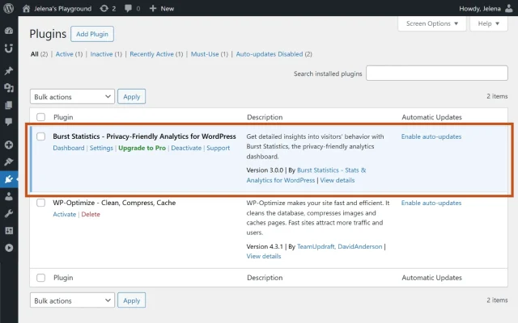518x323 pixels.
Task: Open the TeamUpdraft author link
Action: pyautogui.click(x=316, y=246)
